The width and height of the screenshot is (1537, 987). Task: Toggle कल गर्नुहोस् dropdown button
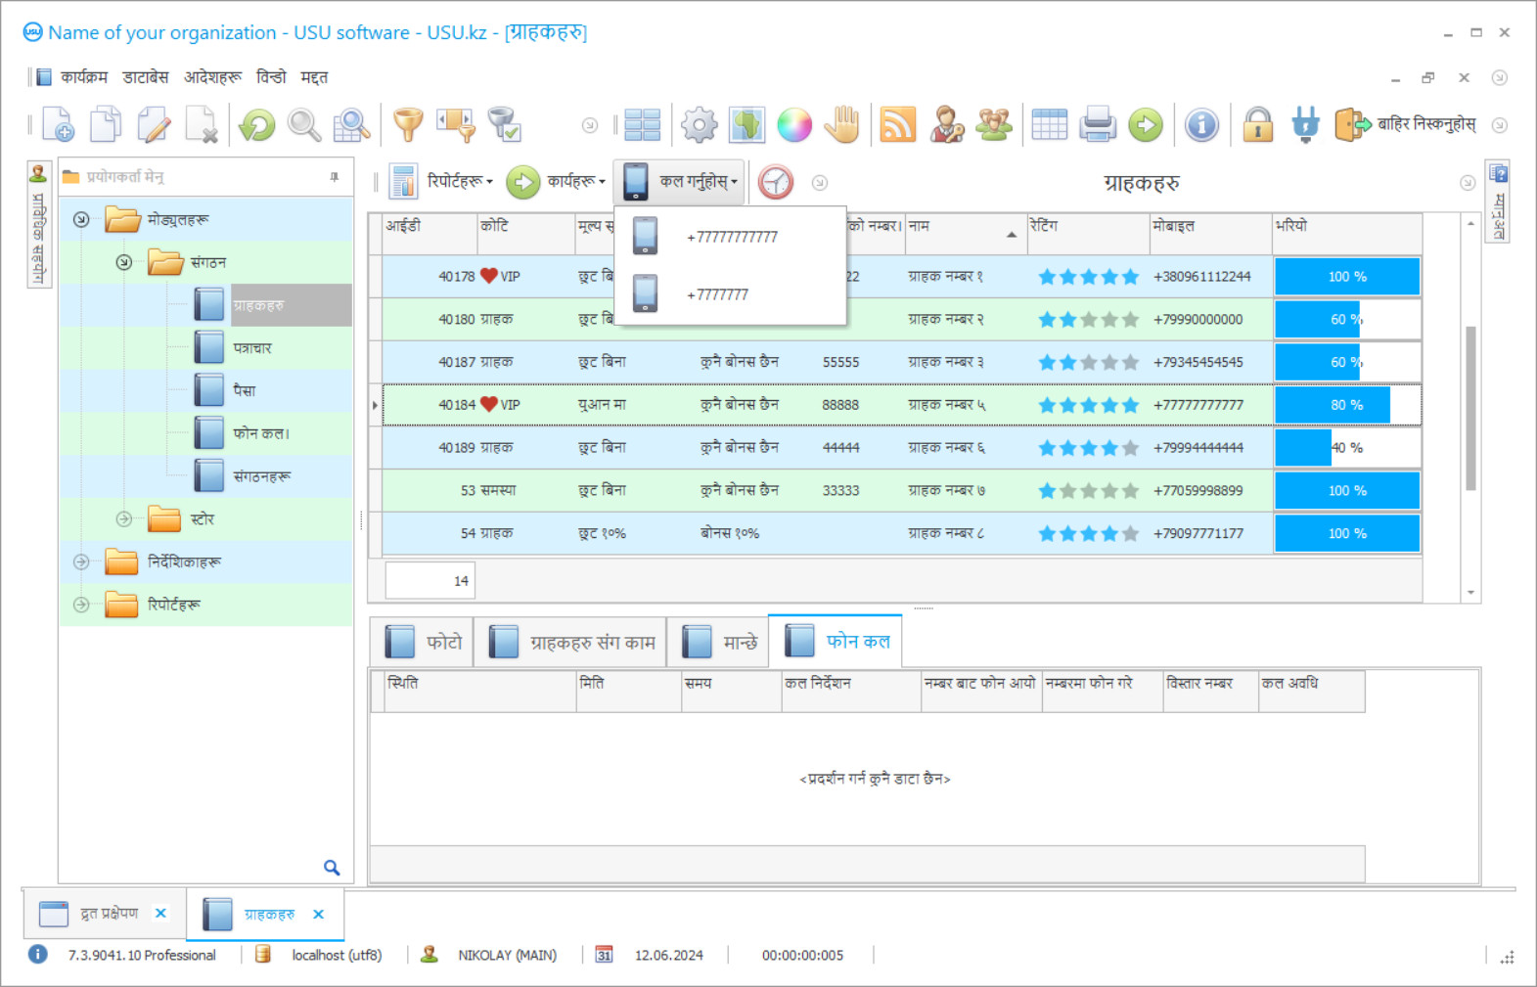coord(680,182)
